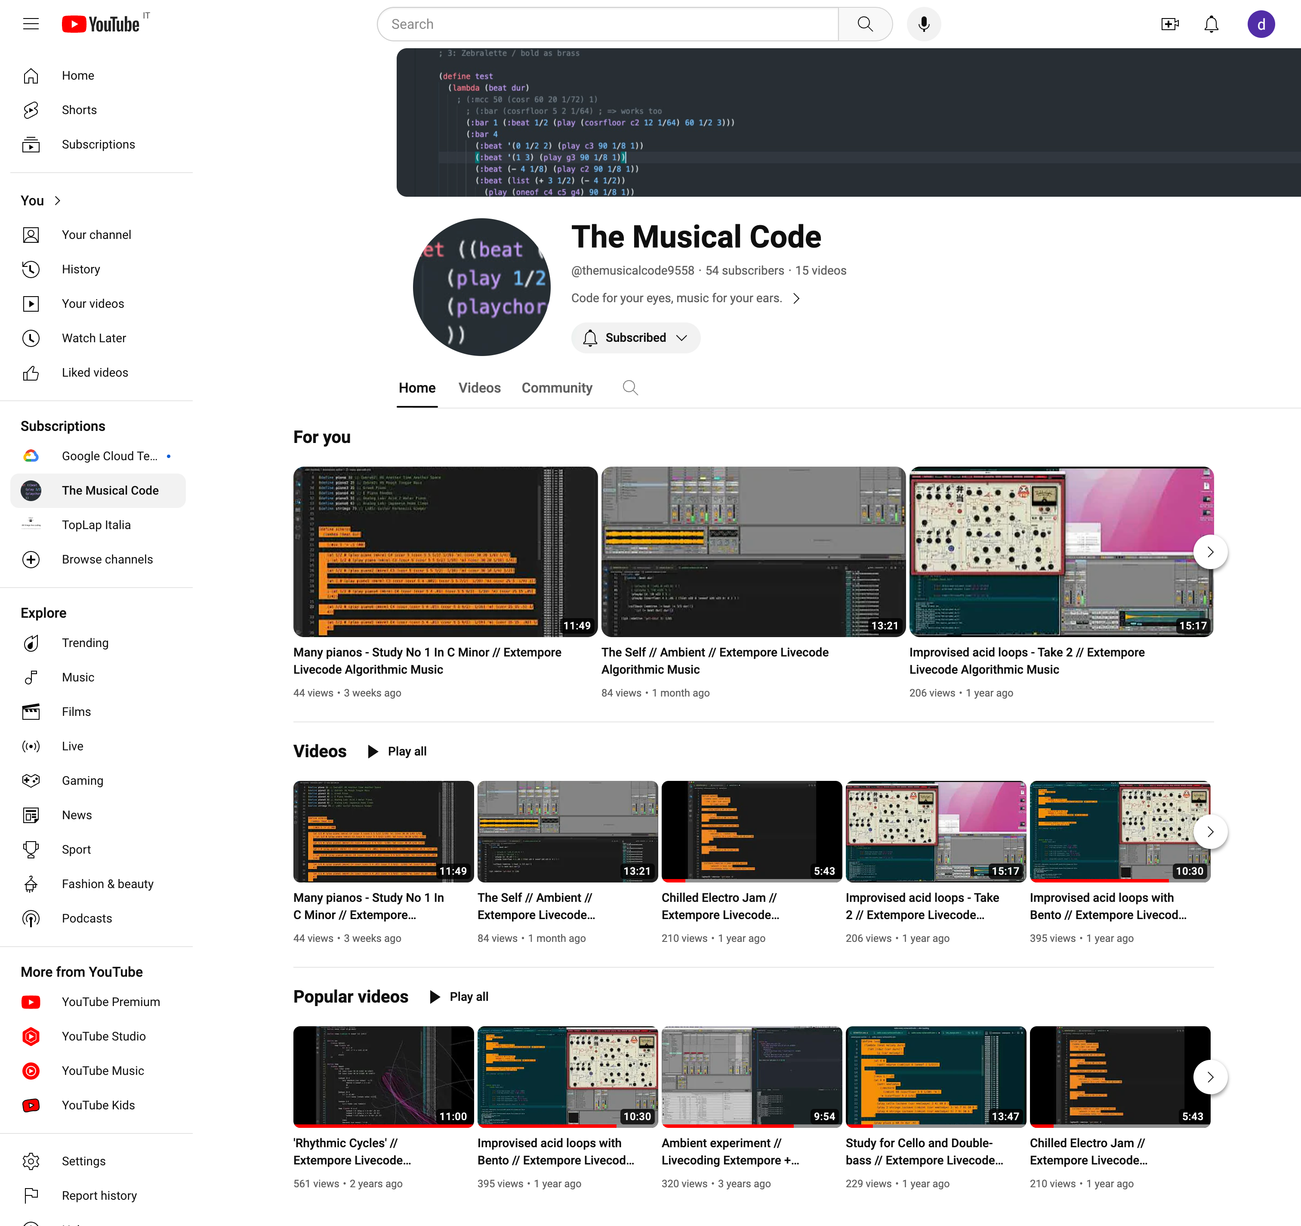Open Trending in Explore
The height and width of the screenshot is (1226, 1301).
(98, 642)
